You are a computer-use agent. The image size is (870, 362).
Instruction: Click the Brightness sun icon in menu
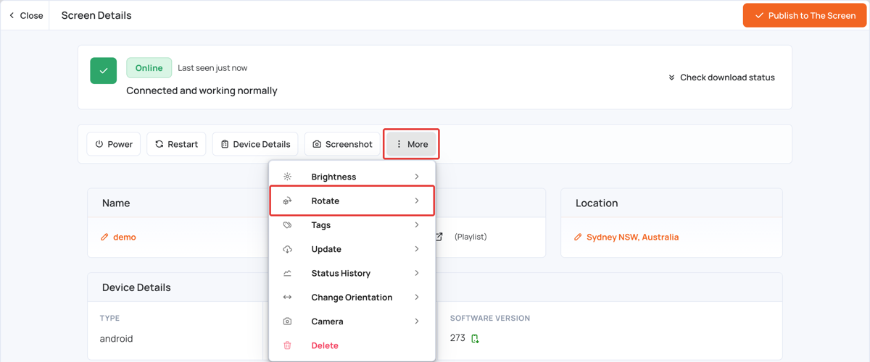coord(287,177)
